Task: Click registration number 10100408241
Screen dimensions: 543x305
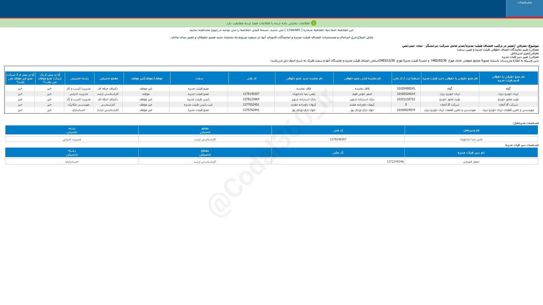Action: (x=406, y=89)
